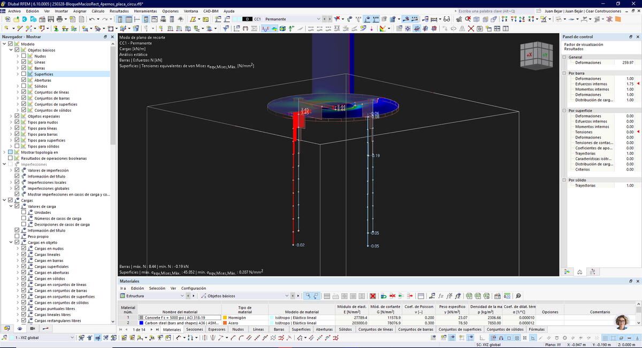642x348 pixels.
Task: Click the balance scale icon in control panel
Action: (x=580, y=272)
